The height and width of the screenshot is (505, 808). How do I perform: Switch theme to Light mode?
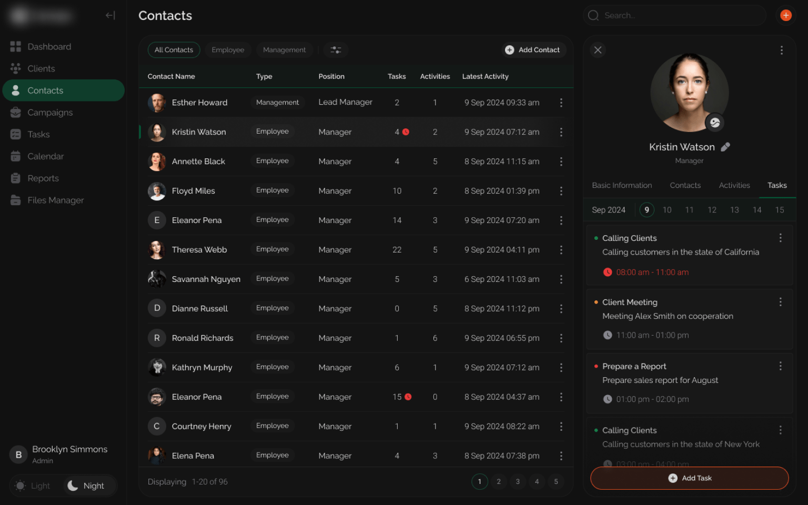[34, 486]
